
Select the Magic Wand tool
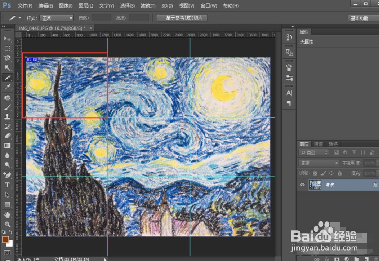pos(7,68)
